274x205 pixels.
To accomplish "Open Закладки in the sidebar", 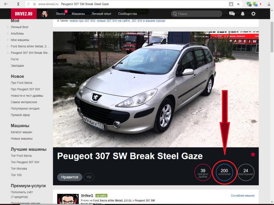I will [x=17, y=65].
